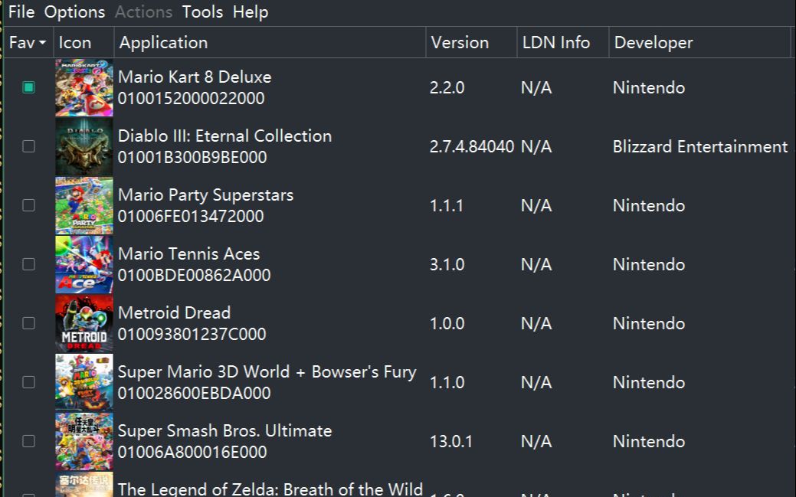Click the Mario Kart 8 Deluxe game icon
This screenshot has height=497, width=796.
click(84, 87)
